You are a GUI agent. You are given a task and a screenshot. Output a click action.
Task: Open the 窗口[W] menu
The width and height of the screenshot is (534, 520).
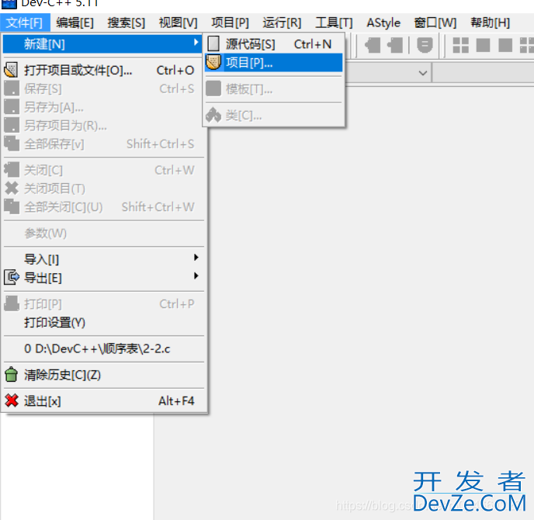coord(435,23)
